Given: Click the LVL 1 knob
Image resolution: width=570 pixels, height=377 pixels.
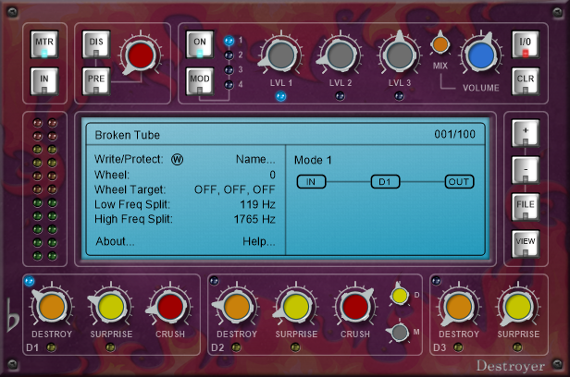Looking at the screenshot, I should point(280,56).
